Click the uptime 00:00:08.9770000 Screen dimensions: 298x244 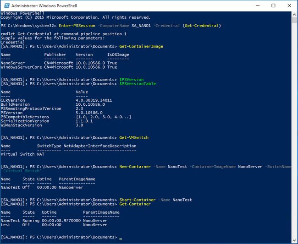pos(61,221)
